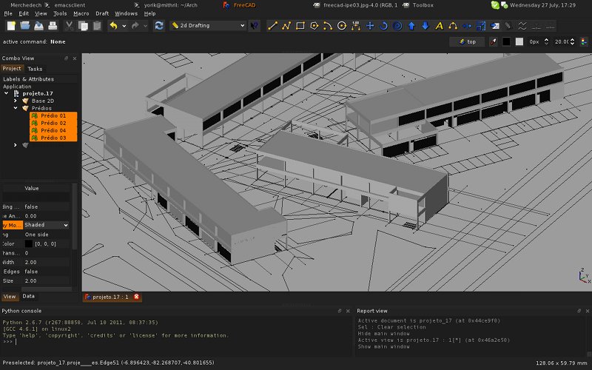Collapse the projeto.17 tree node

[7, 93]
